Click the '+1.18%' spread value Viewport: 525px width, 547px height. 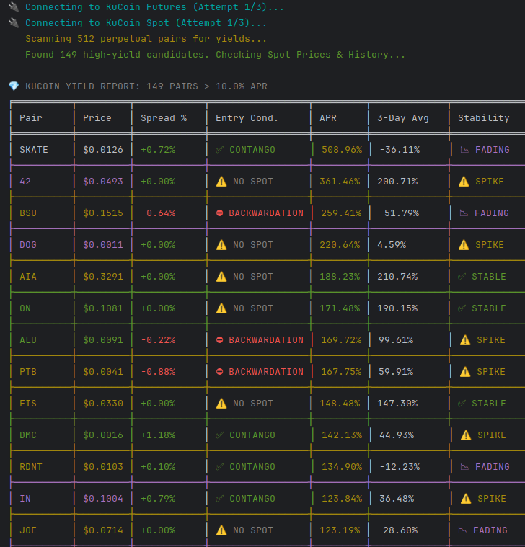coord(158,435)
